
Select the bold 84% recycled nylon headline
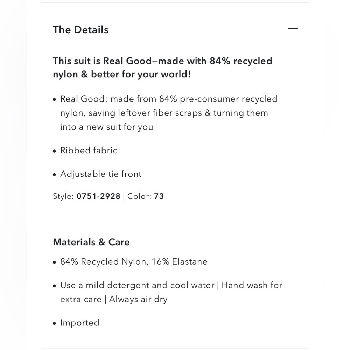[x=162, y=68]
